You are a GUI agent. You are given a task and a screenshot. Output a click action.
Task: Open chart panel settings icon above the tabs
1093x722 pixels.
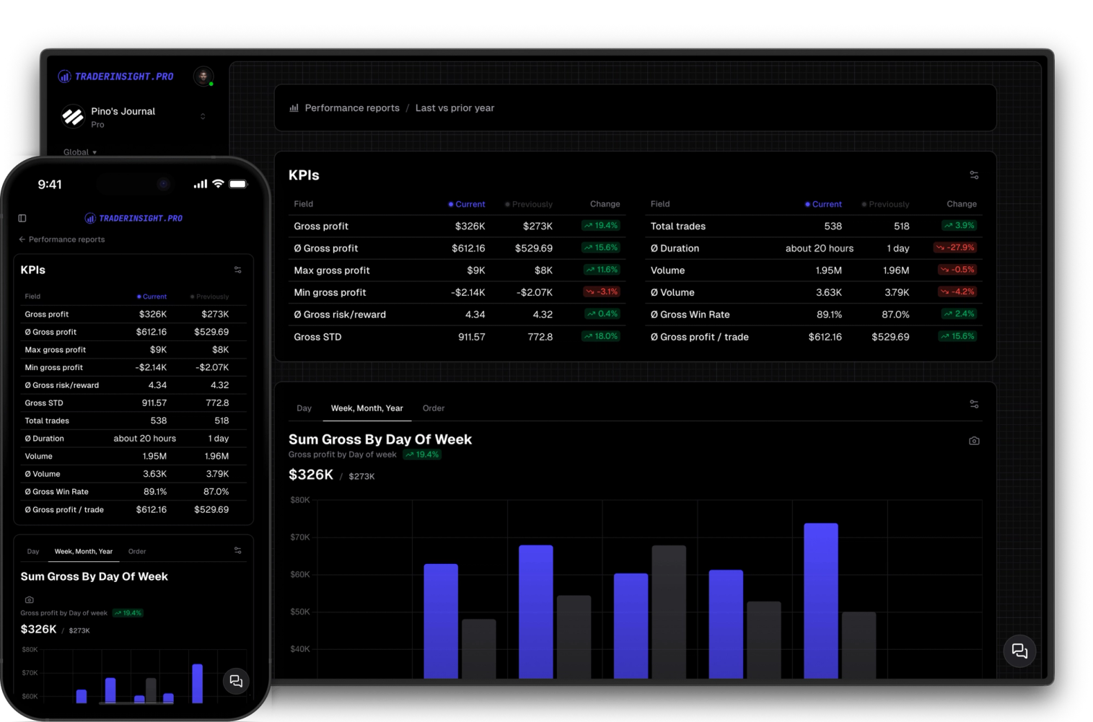(973, 404)
